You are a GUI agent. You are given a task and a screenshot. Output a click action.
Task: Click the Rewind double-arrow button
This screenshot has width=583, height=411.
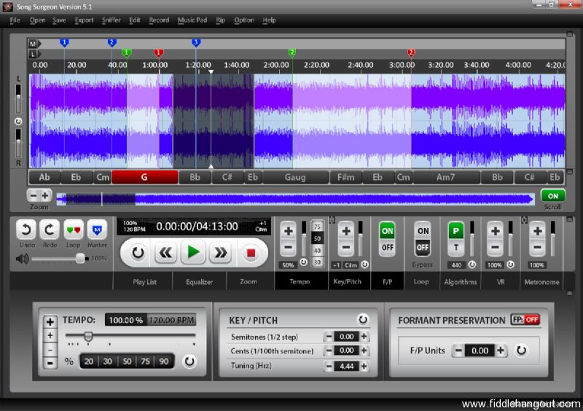tap(166, 253)
